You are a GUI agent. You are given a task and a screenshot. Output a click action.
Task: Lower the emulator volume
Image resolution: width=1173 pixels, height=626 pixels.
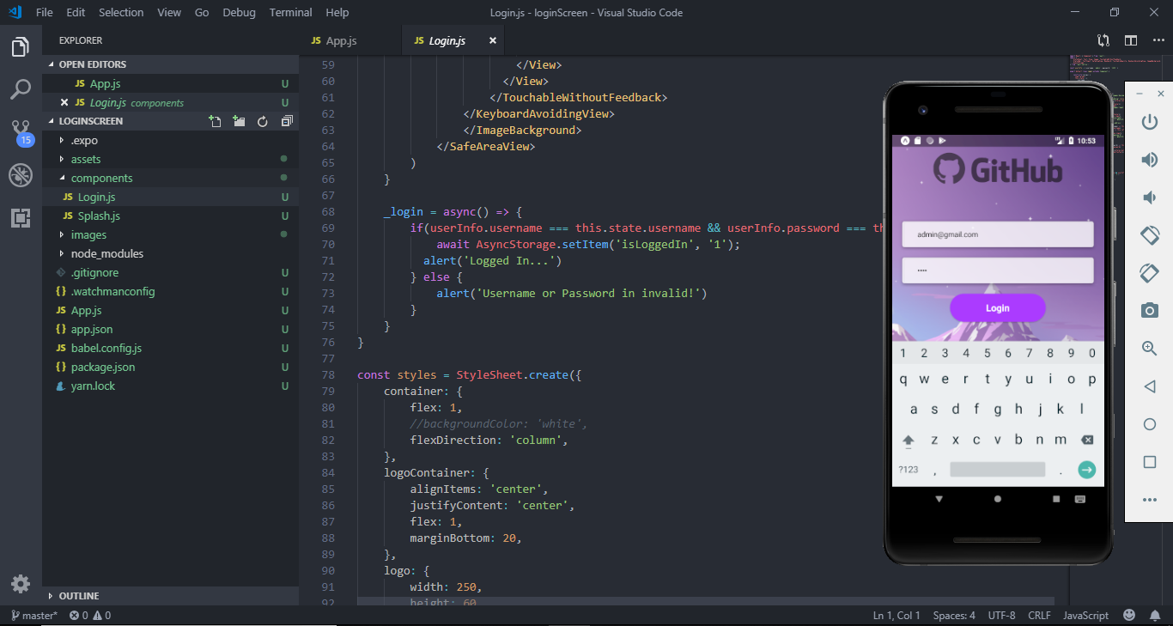tap(1149, 198)
